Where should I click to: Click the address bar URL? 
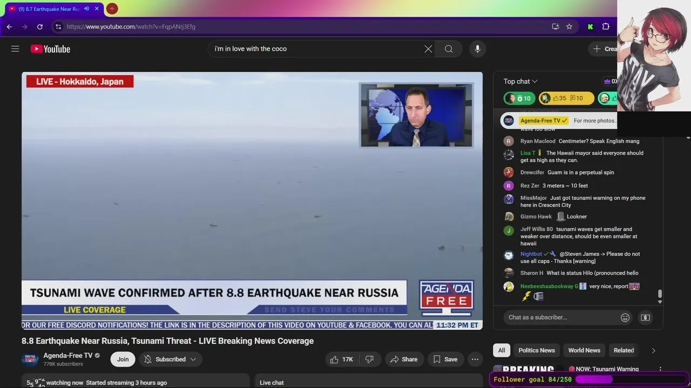point(131,26)
